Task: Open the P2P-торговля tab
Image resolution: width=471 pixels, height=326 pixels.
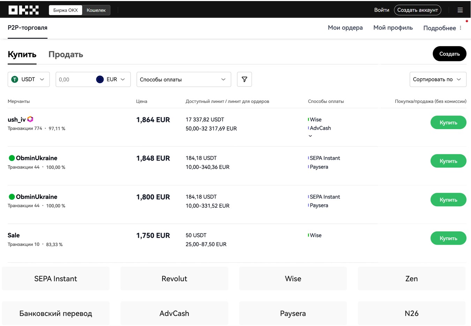Action: click(x=28, y=28)
